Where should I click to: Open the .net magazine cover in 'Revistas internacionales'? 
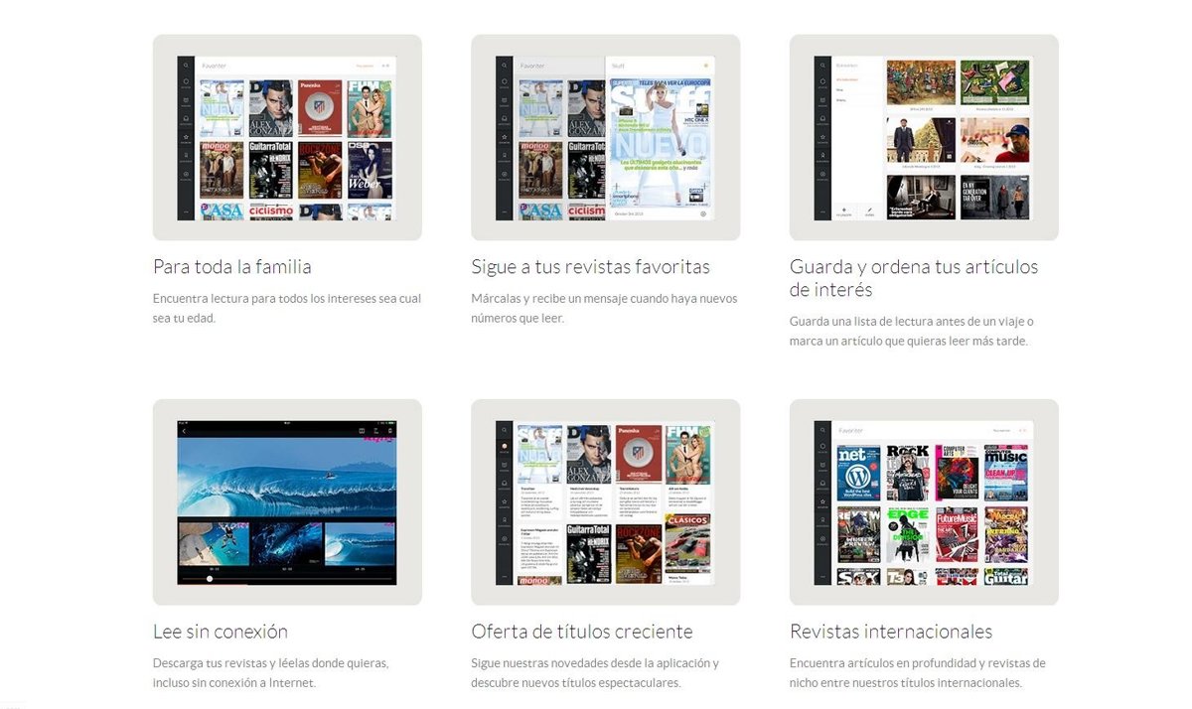coord(858,473)
